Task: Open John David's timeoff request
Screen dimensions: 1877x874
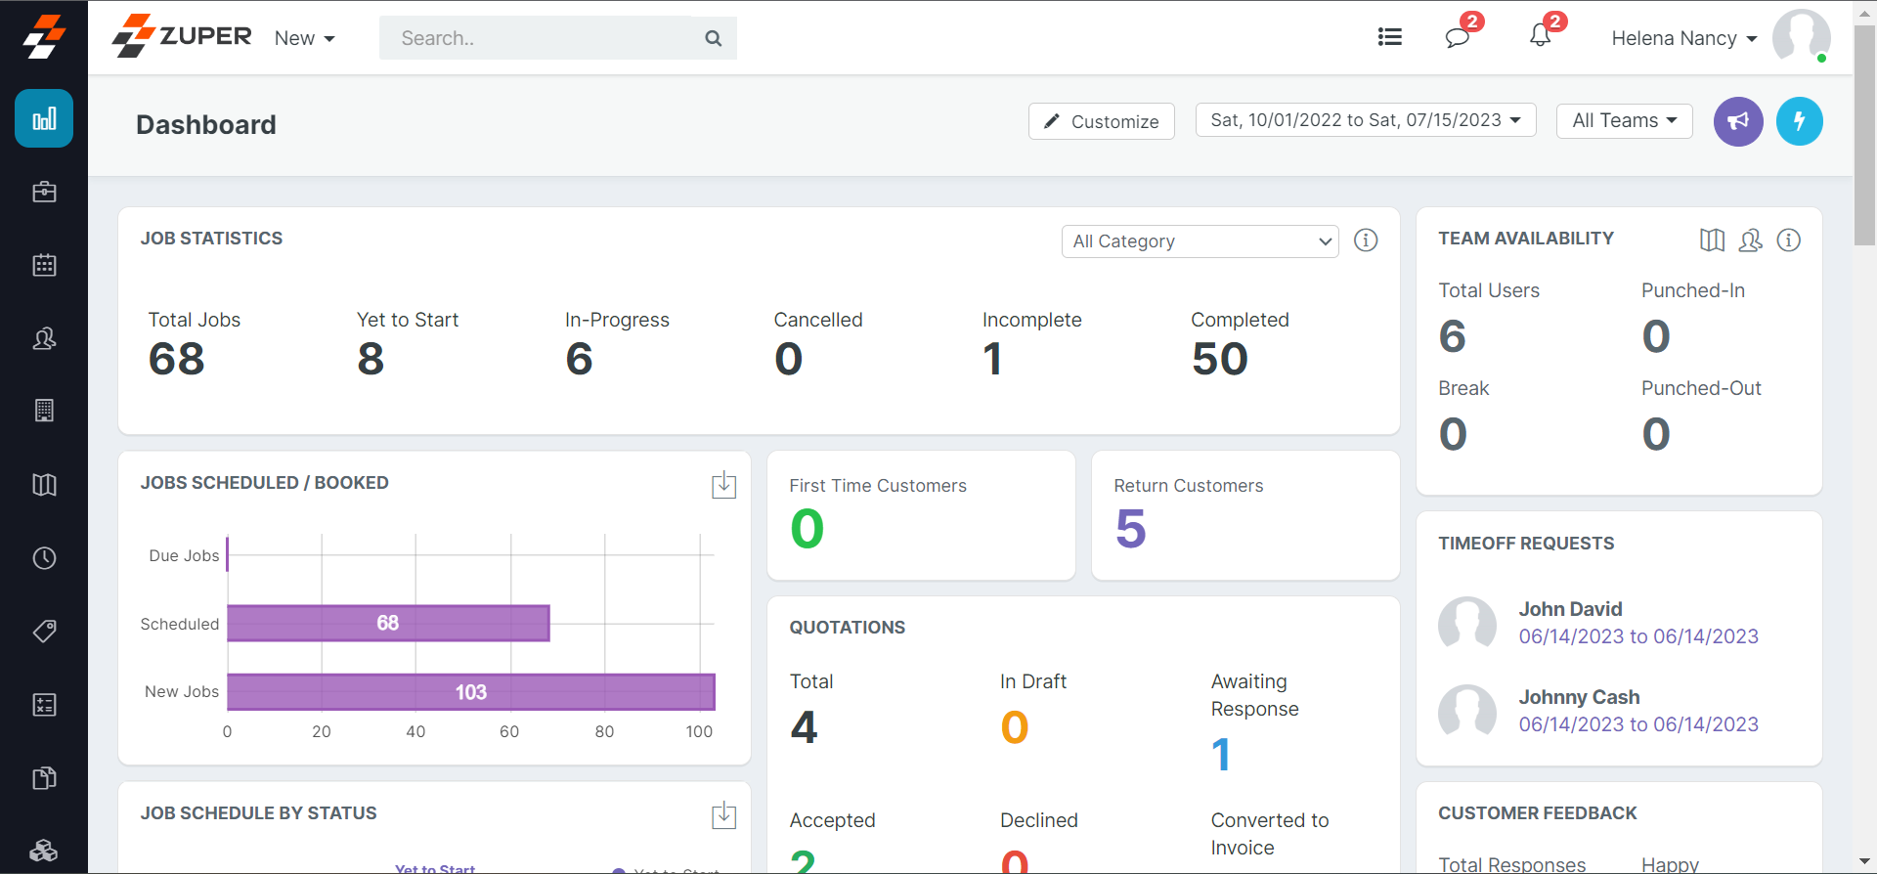Action: pos(1569,609)
